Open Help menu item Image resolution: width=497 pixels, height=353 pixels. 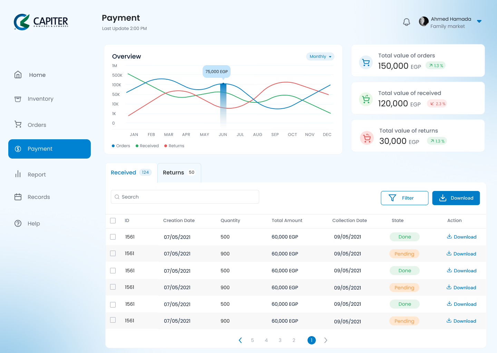(34, 224)
